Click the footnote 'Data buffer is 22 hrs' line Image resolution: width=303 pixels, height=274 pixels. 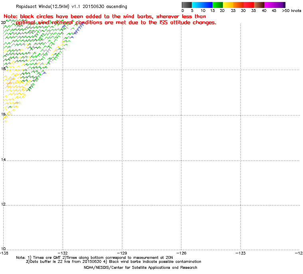(114, 262)
